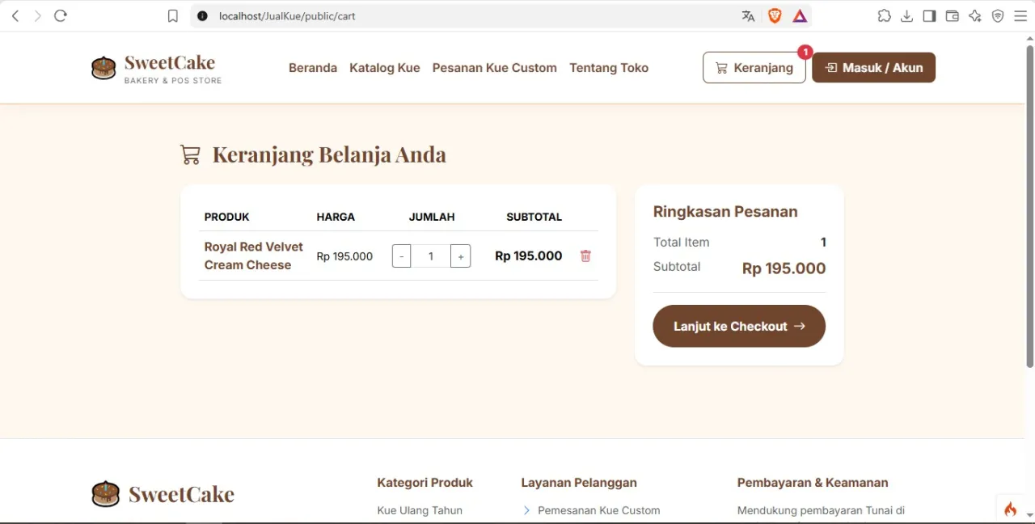Click the SweetCake logo in footer

[x=163, y=494]
